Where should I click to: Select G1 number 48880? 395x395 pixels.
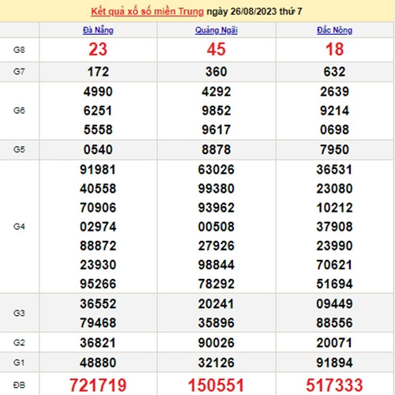(98, 363)
